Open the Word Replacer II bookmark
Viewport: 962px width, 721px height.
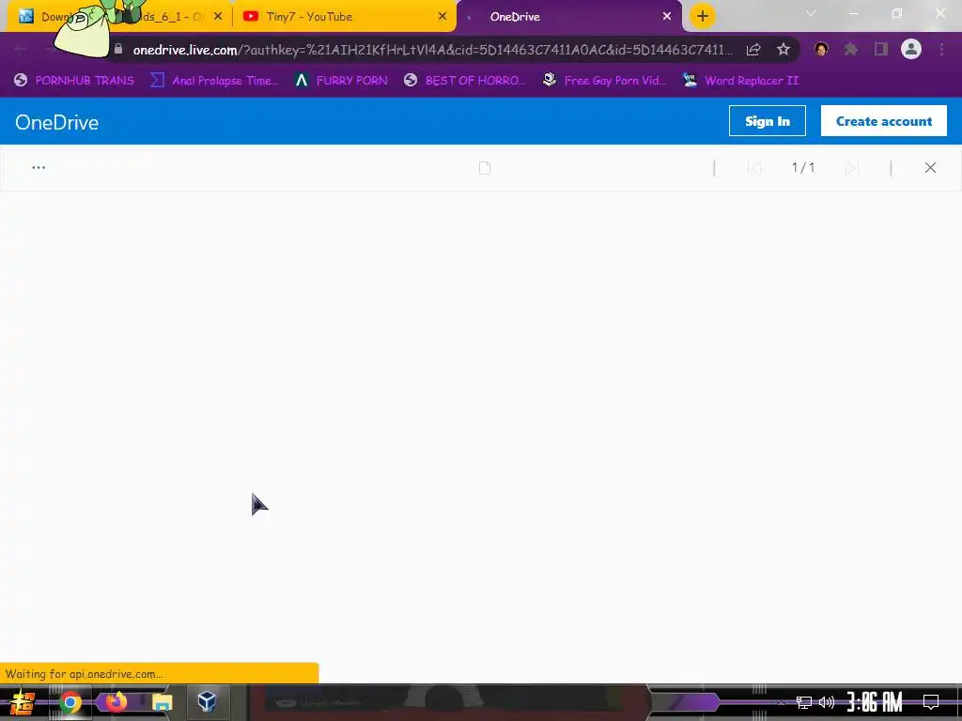(x=741, y=81)
